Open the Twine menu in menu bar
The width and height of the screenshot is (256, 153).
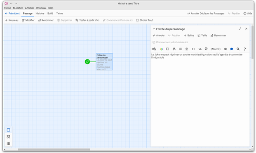pos(7,8)
